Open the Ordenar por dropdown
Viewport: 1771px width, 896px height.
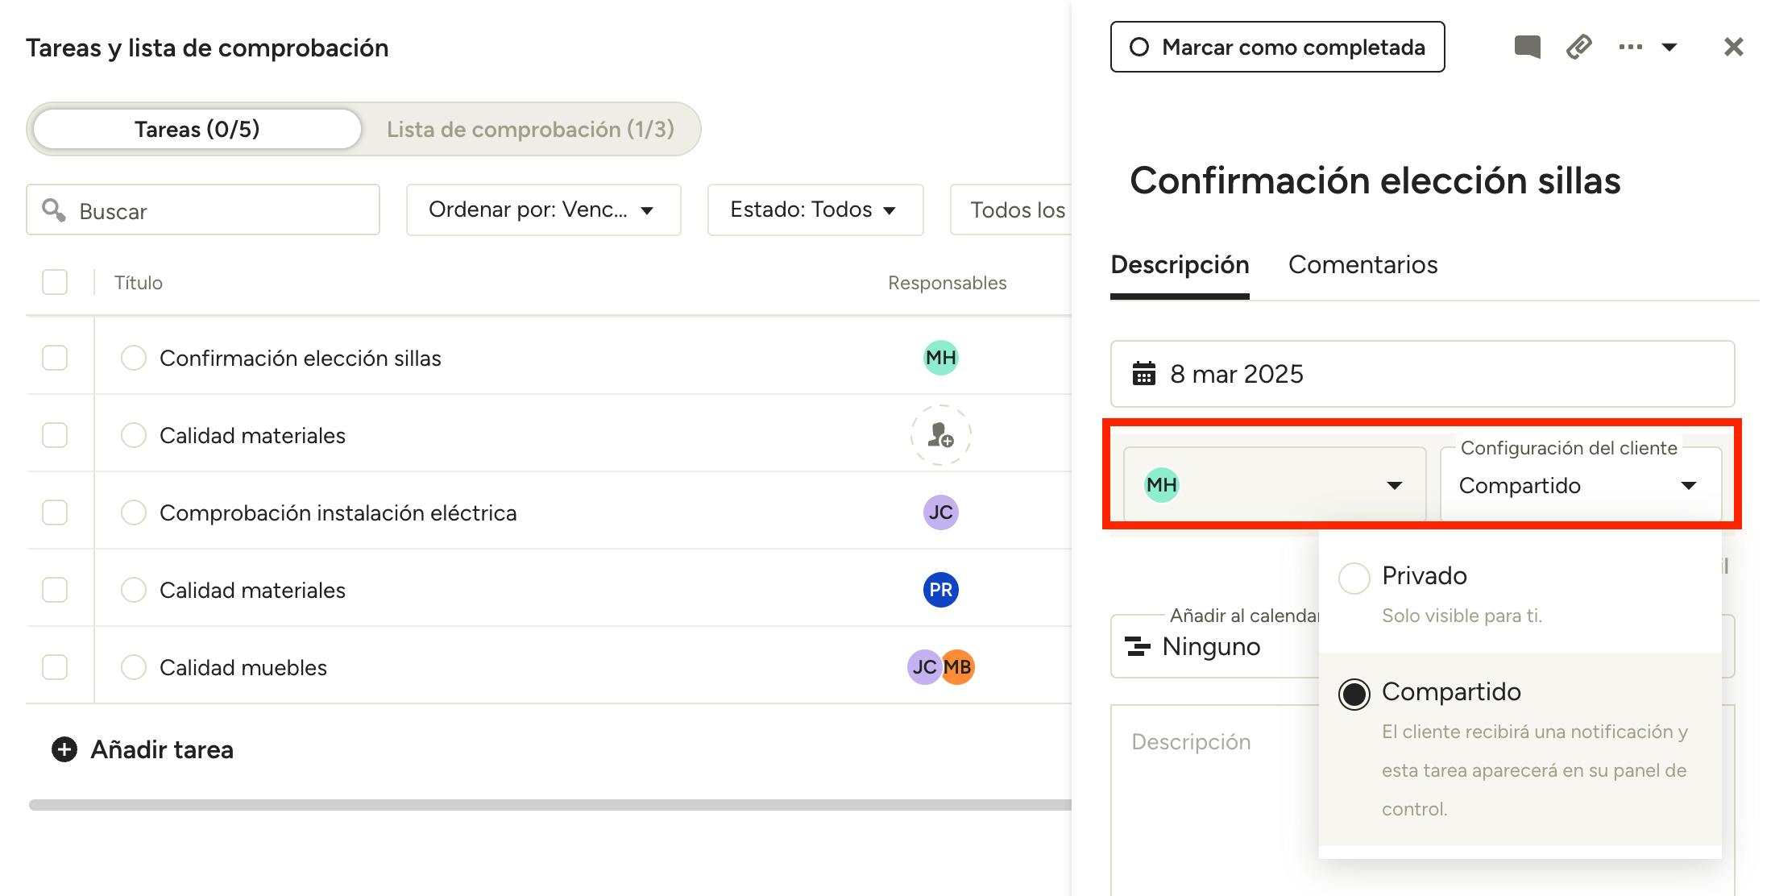pos(543,210)
